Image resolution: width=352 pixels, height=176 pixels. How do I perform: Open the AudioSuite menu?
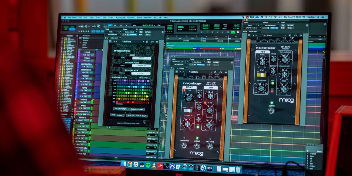pos(120,18)
